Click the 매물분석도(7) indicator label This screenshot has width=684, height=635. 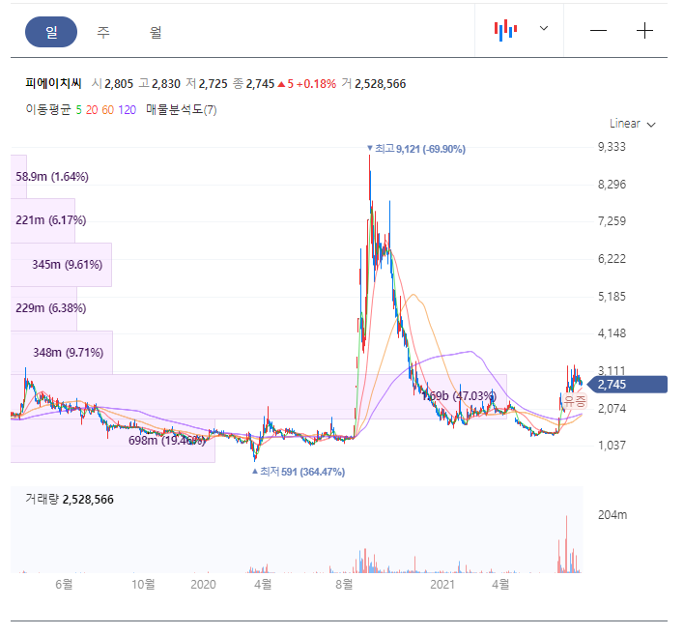[181, 109]
